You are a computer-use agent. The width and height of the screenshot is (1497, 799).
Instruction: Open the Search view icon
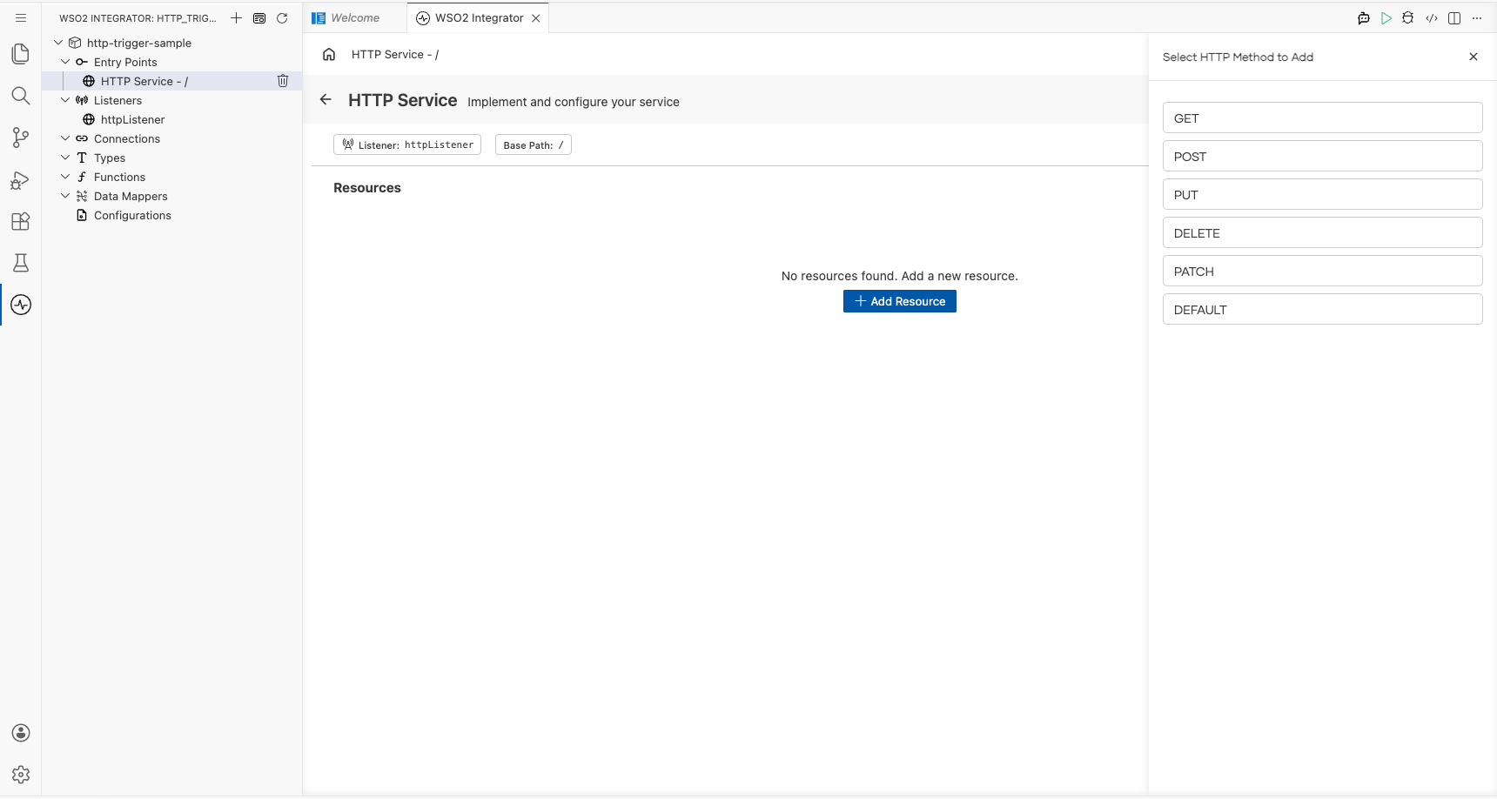coord(21,96)
